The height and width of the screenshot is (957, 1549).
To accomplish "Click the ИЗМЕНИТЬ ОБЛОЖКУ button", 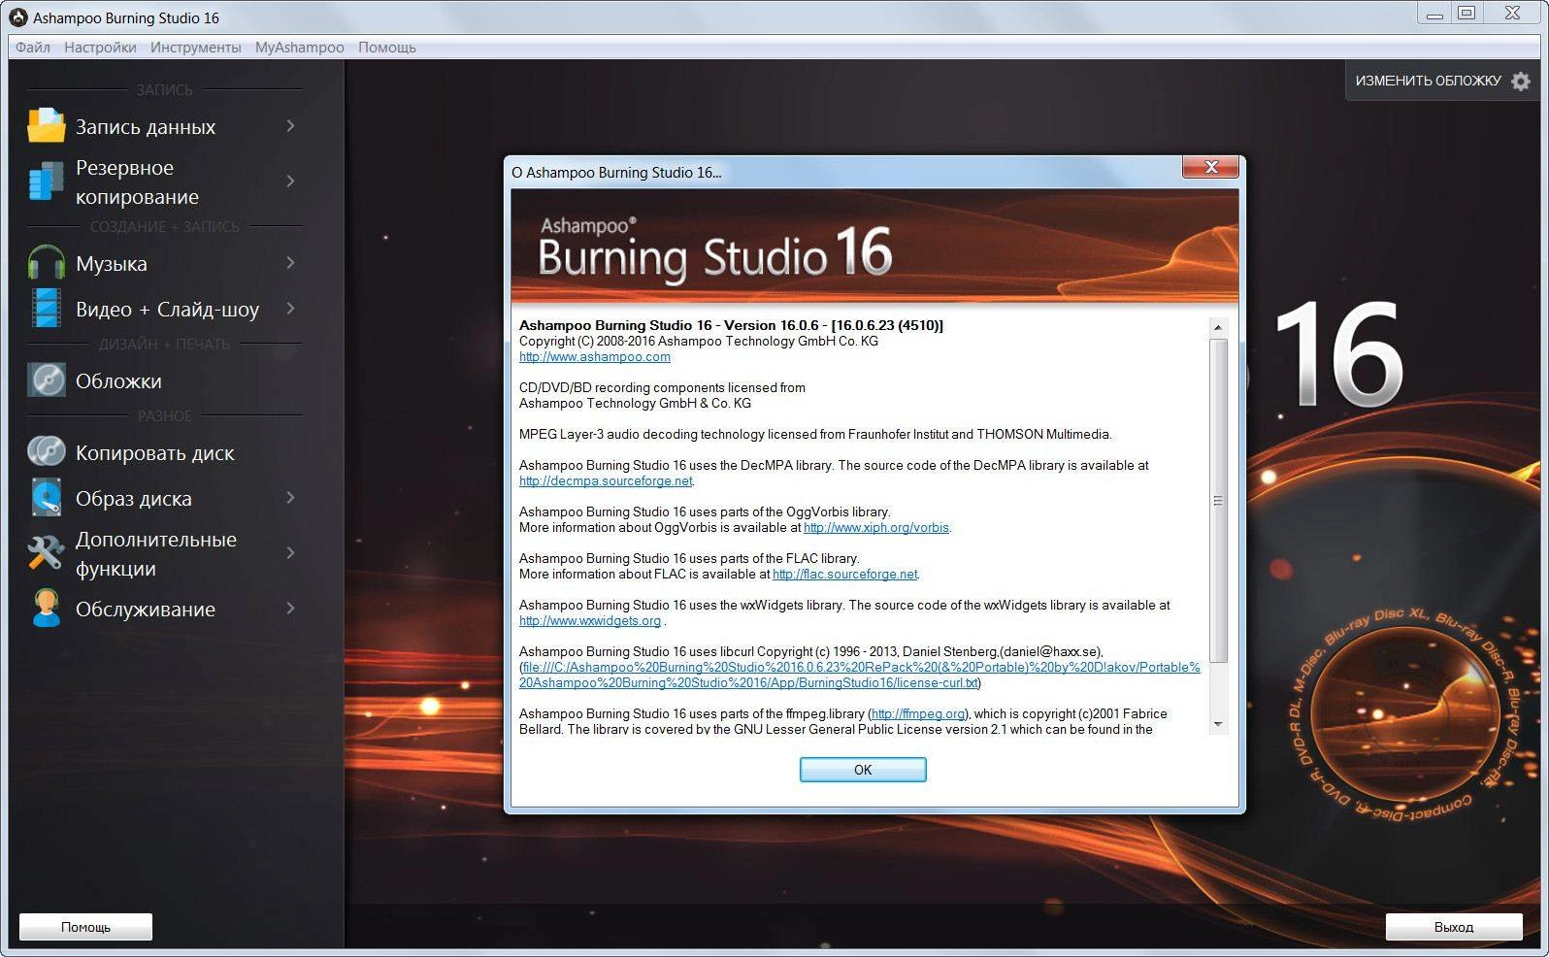I will [x=1441, y=81].
